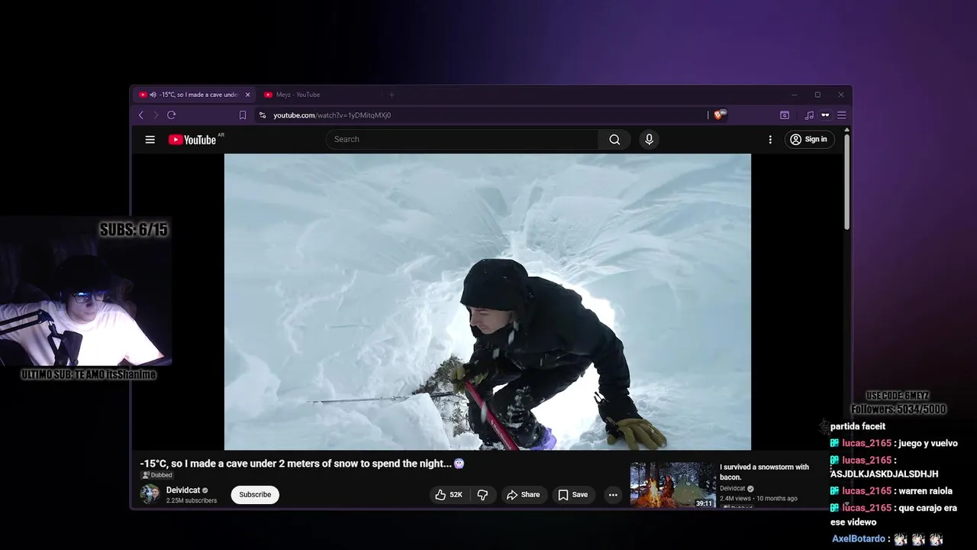Click 'ULTIMO SUB' overlay text

89,374
